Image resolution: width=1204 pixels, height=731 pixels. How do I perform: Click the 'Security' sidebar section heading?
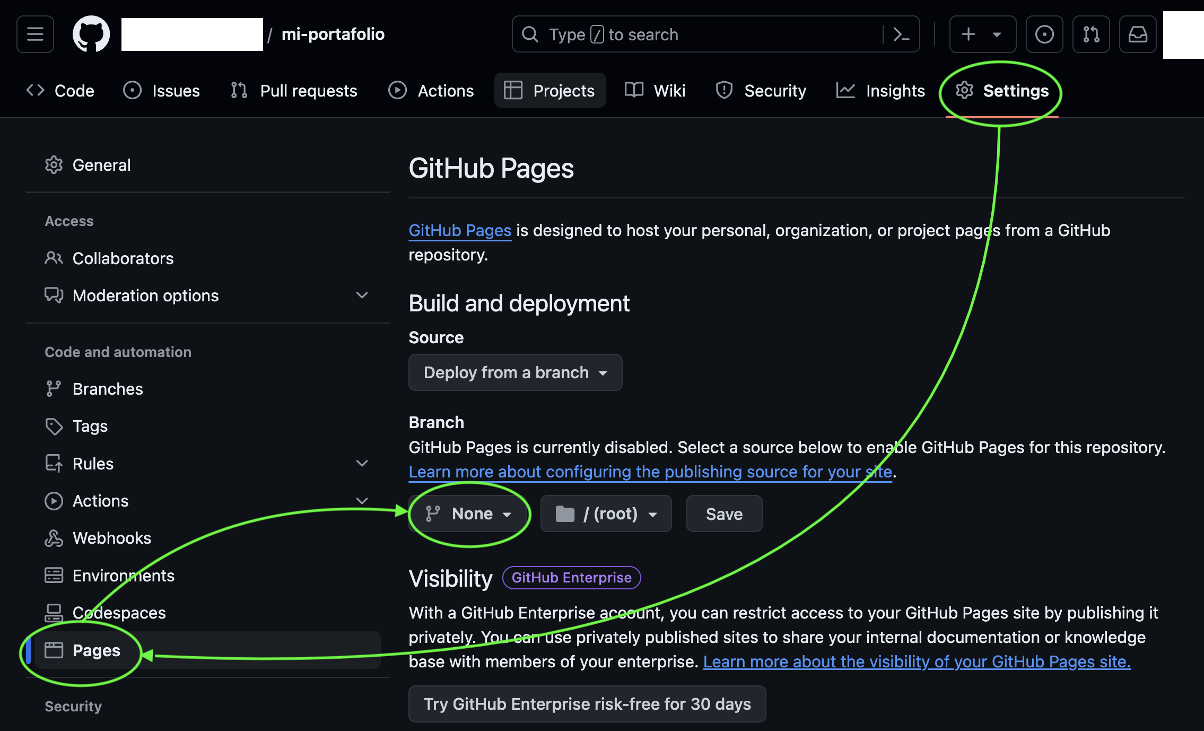[x=73, y=706]
